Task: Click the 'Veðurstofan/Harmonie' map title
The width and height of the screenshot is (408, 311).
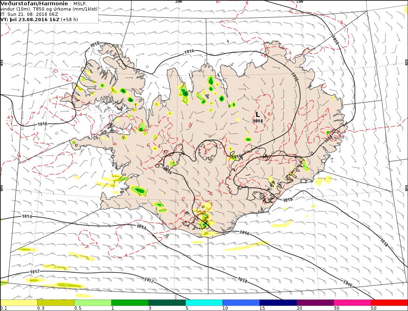Action: pyautogui.click(x=35, y=4)
